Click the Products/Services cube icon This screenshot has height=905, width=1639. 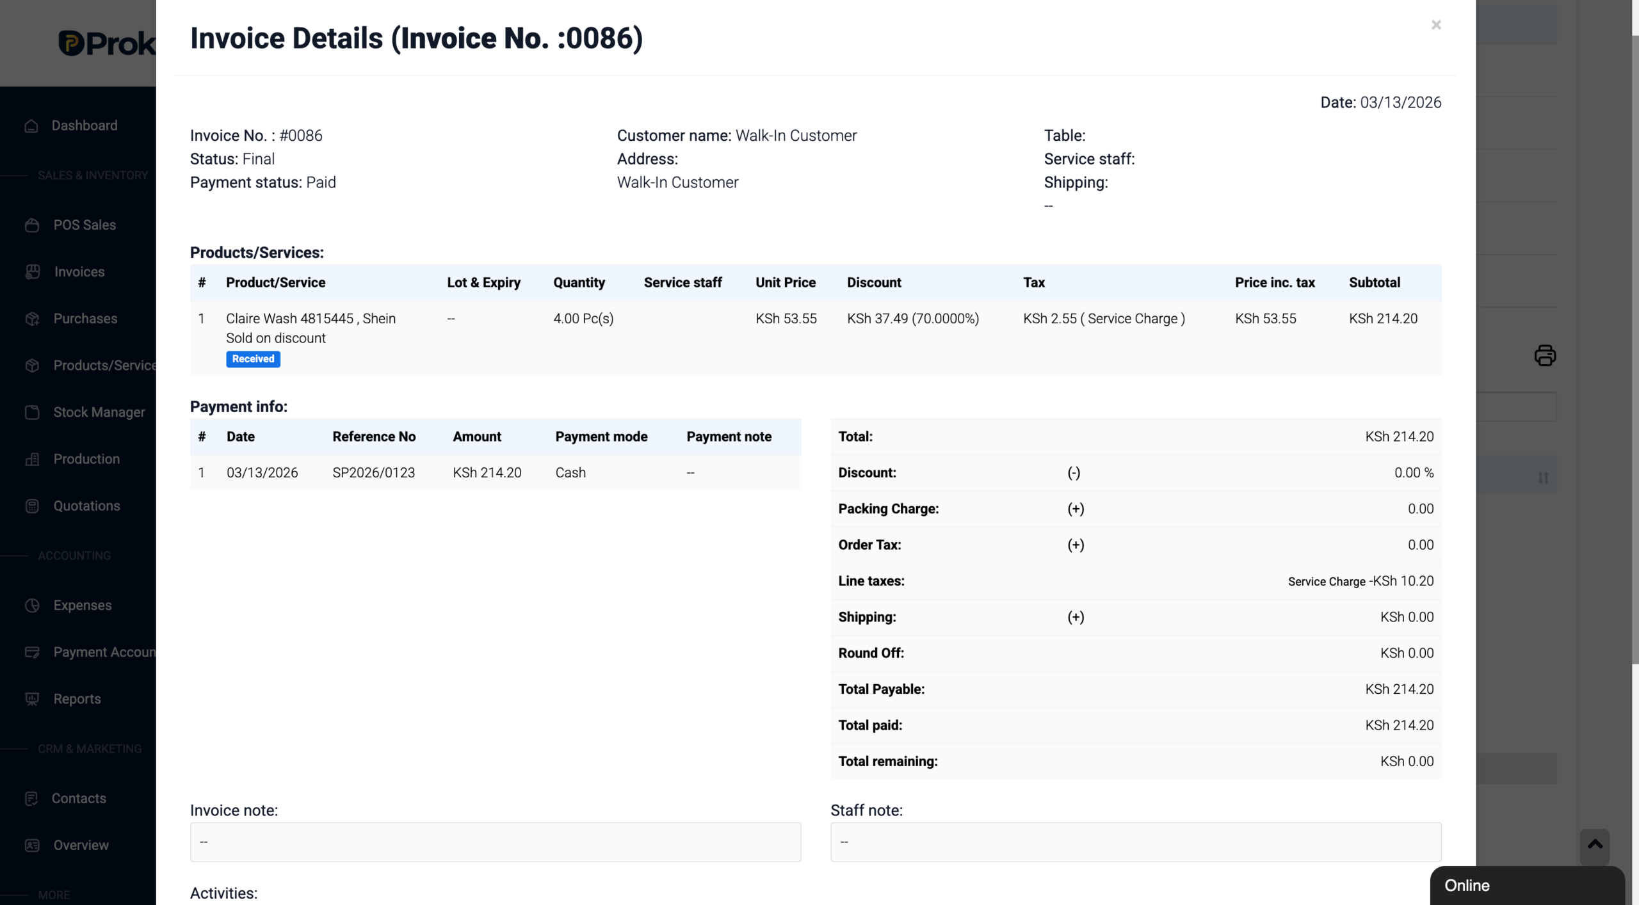[x=33, y=365]
